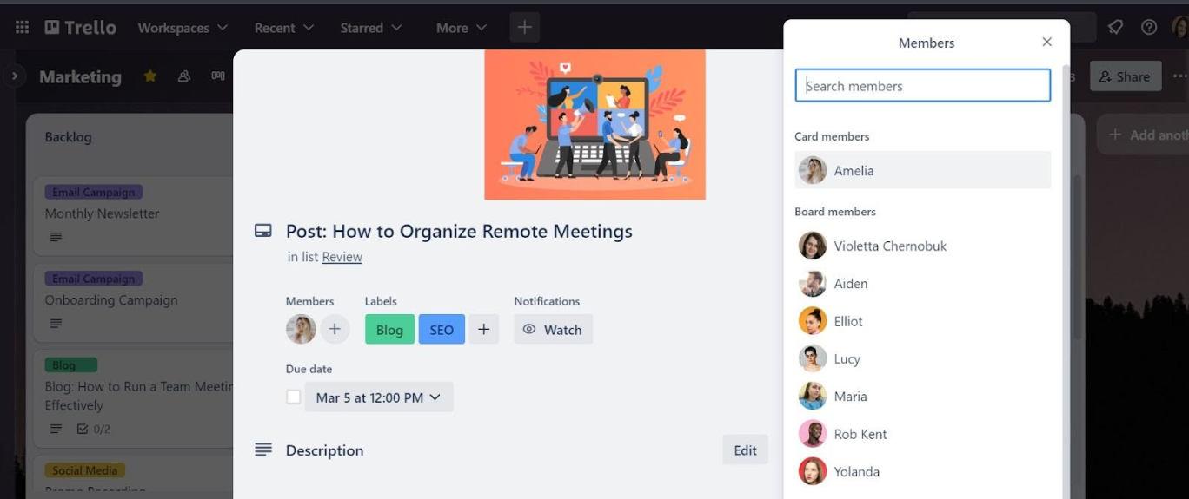Viewport: 1189px width, 499px height.
Task: Open the Review list link
Action: [x=342, y=257]
